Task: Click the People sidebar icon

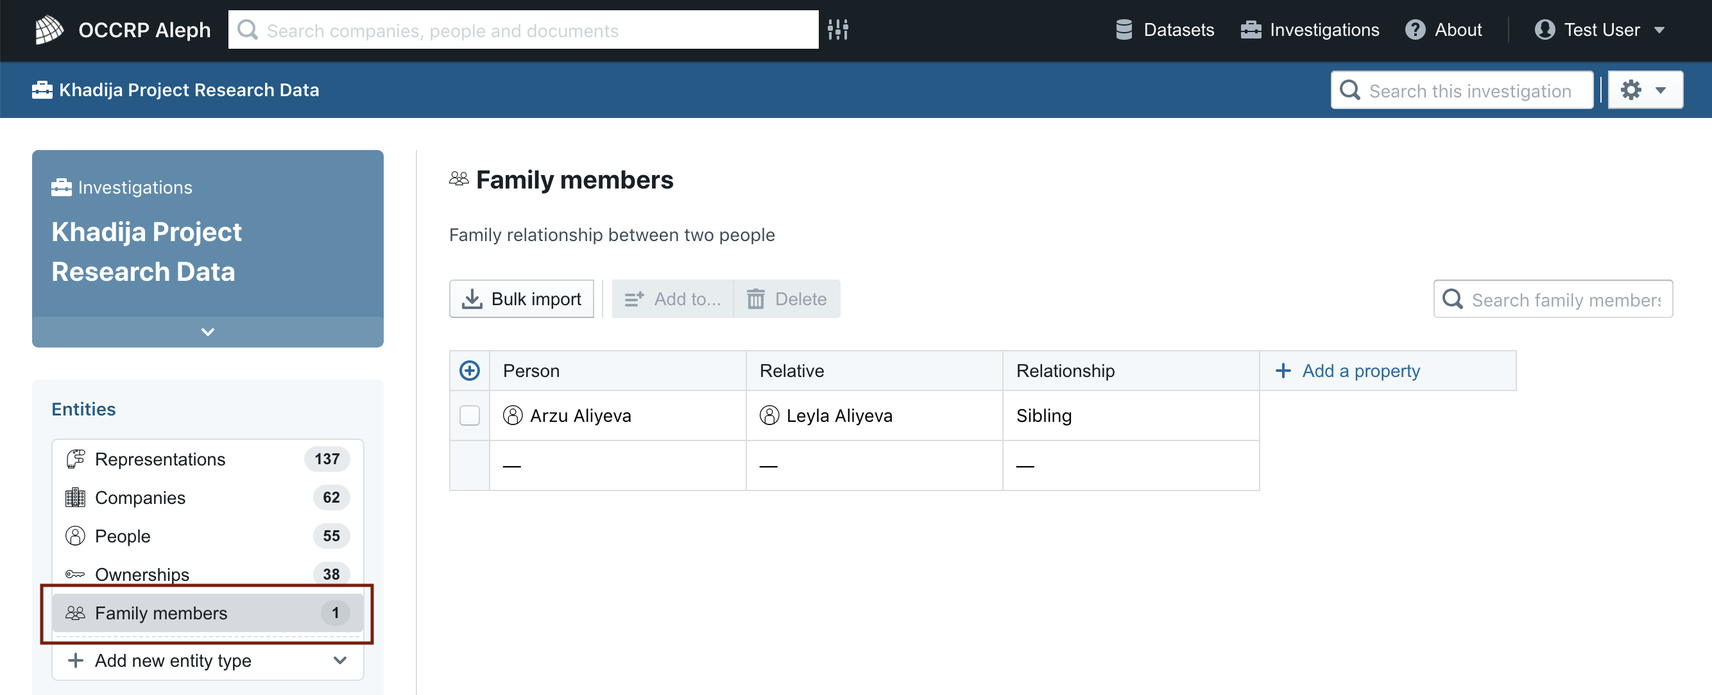Action: click(75, 536)
